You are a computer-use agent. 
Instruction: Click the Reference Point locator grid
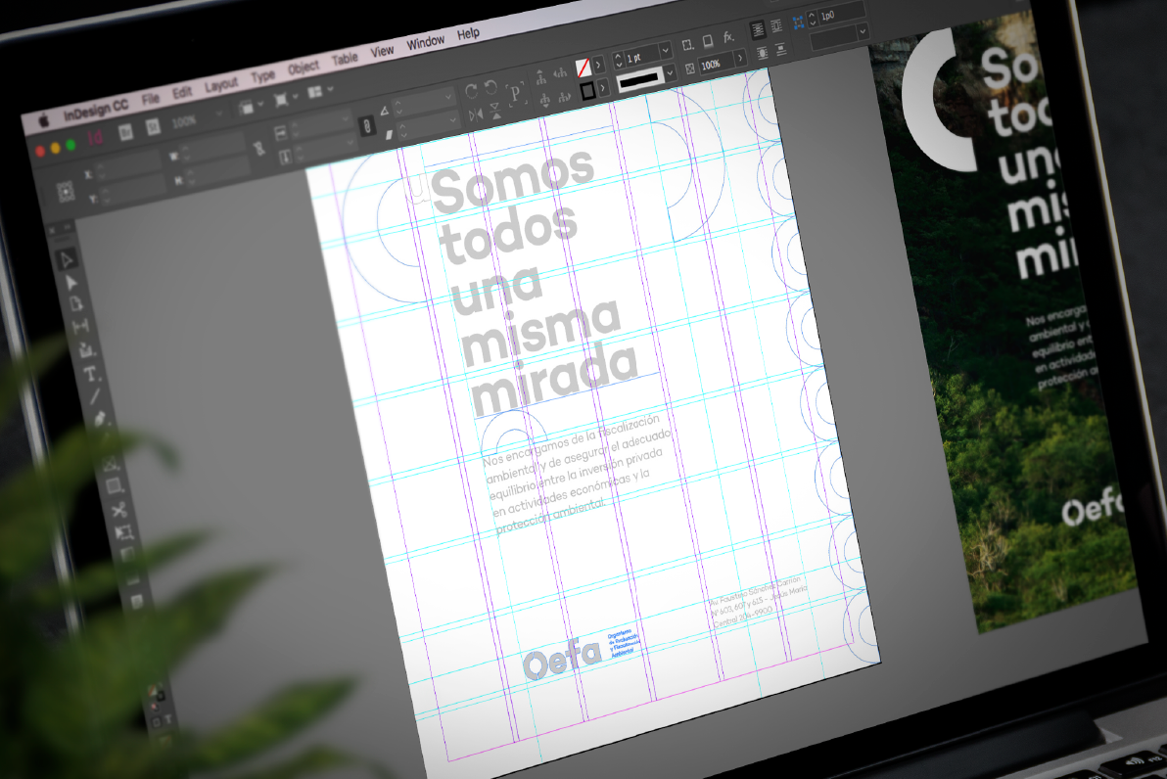point(66,191)
